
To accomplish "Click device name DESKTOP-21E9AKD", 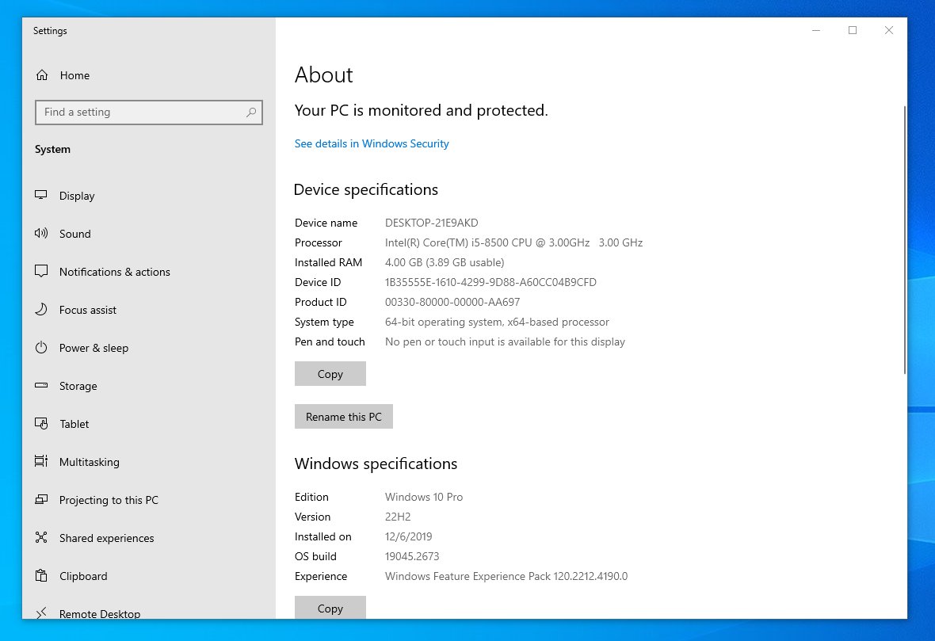I will [x=431, y=223].
